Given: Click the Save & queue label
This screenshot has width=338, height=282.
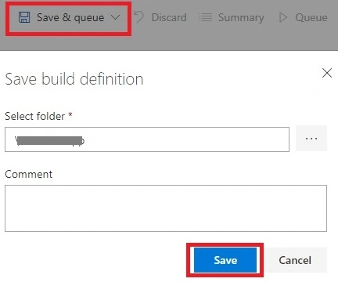Looking at the screenshot, I should [x=70, y=17].
